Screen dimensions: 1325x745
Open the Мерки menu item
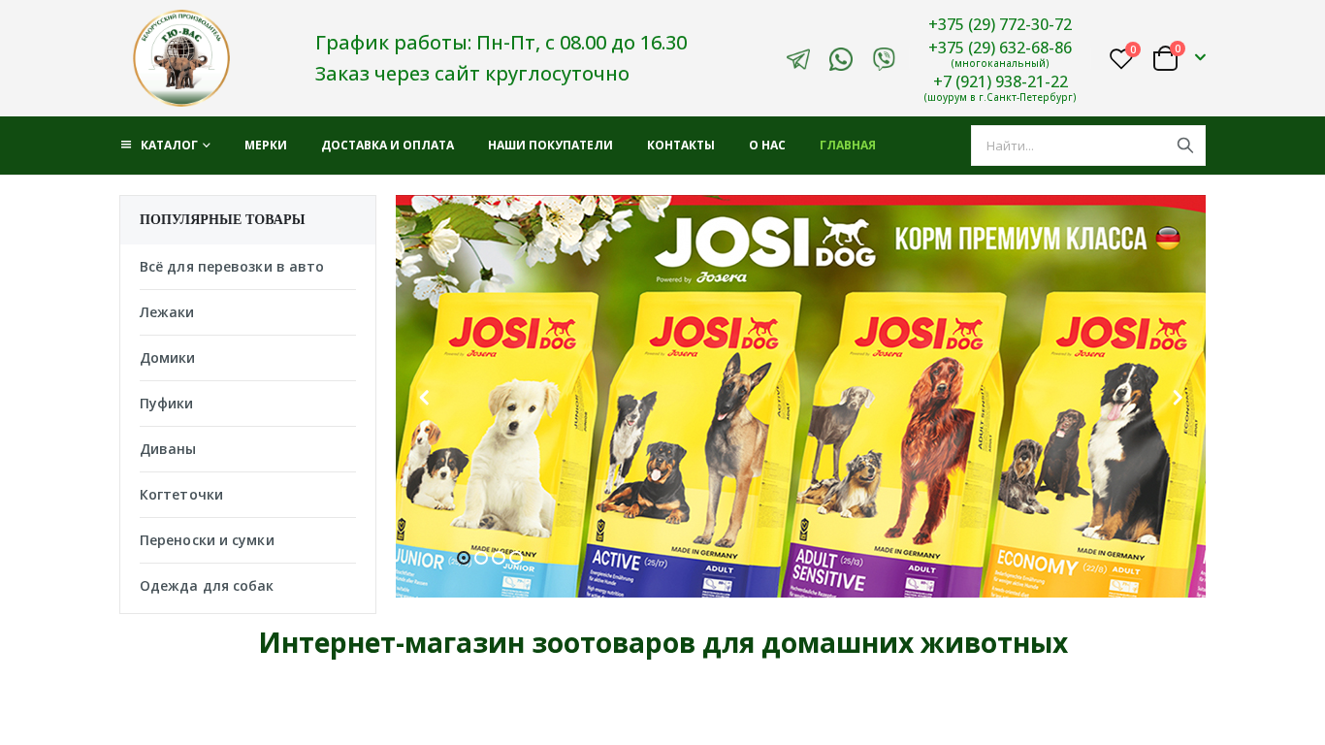point(266,146)
